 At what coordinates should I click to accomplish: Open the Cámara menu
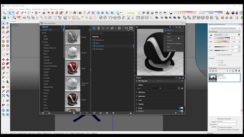tap(22, 9)
